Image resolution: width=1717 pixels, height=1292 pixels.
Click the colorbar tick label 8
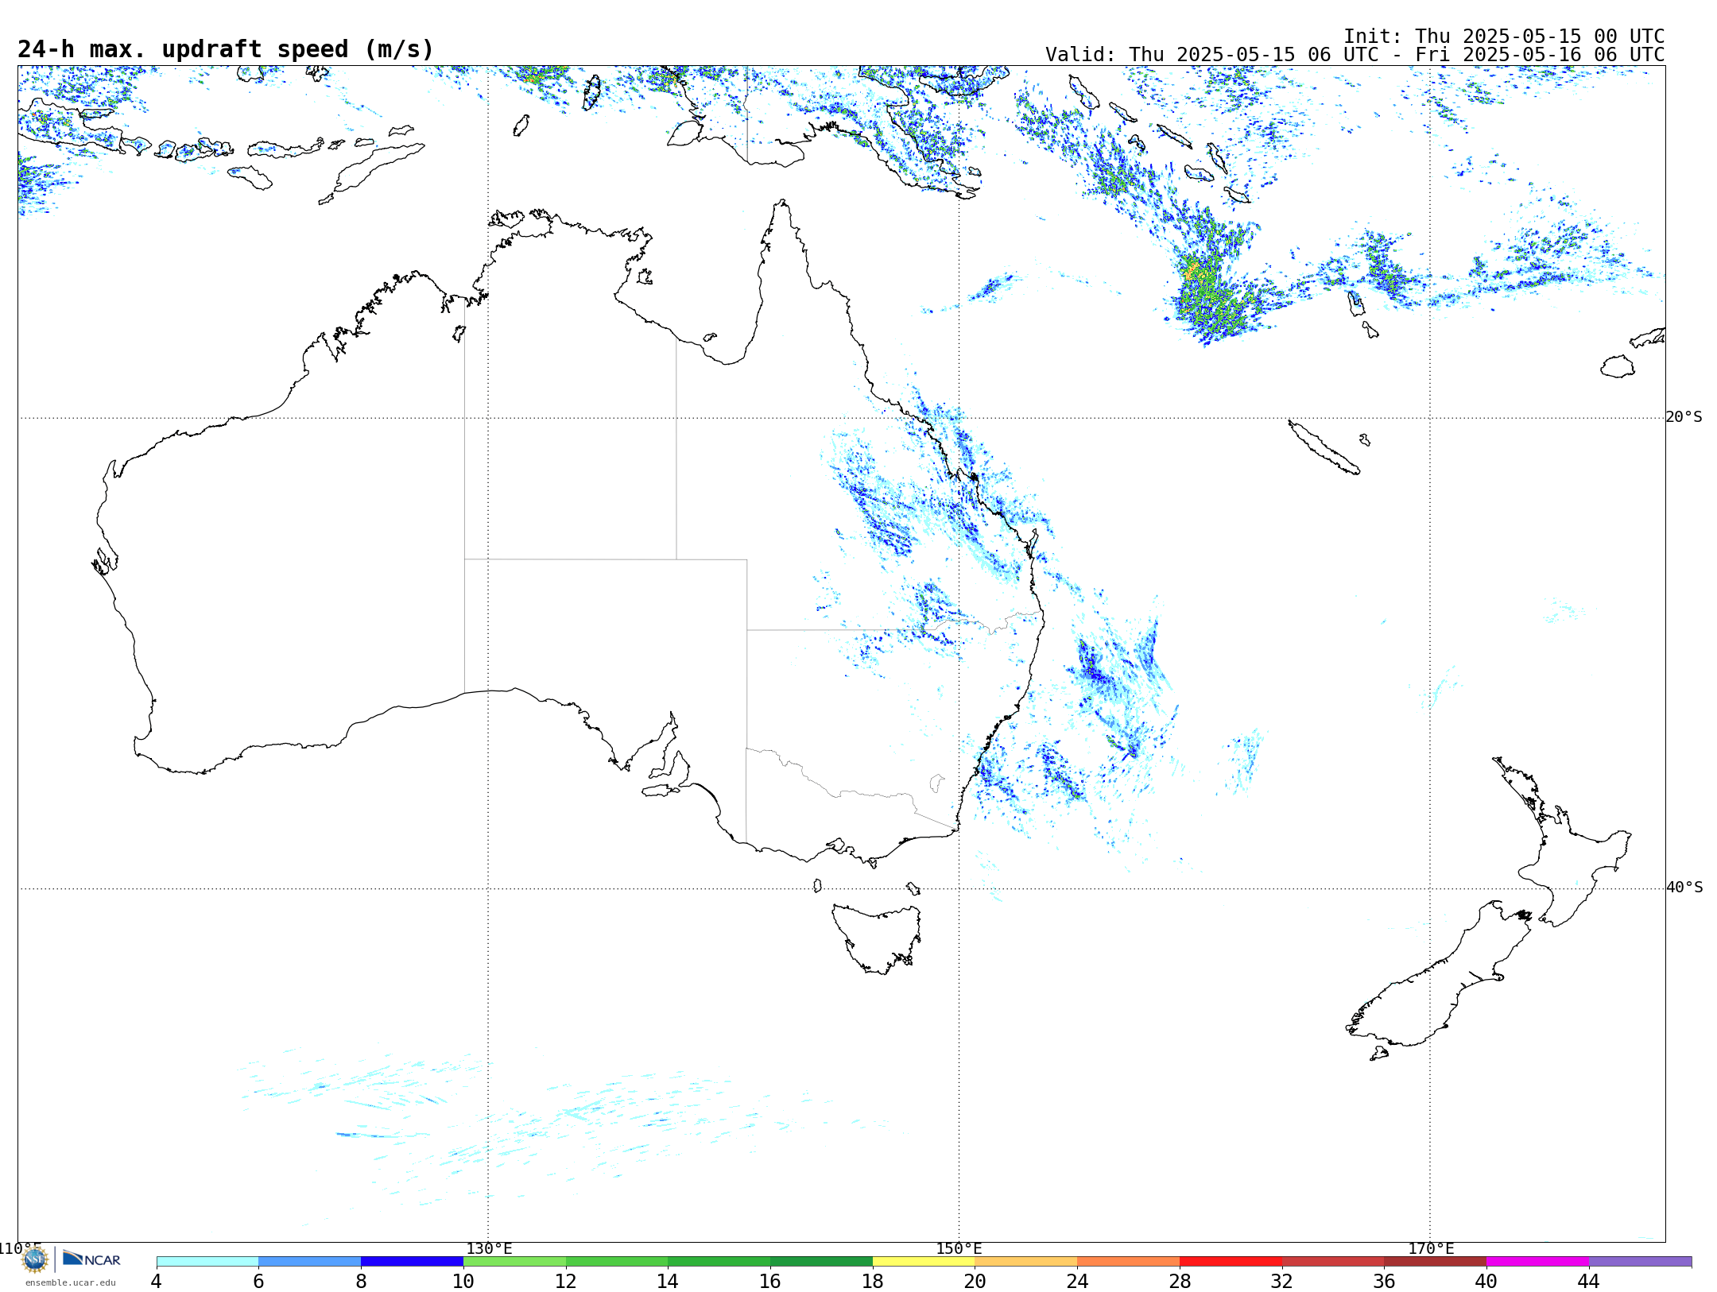click(361, 1281)
